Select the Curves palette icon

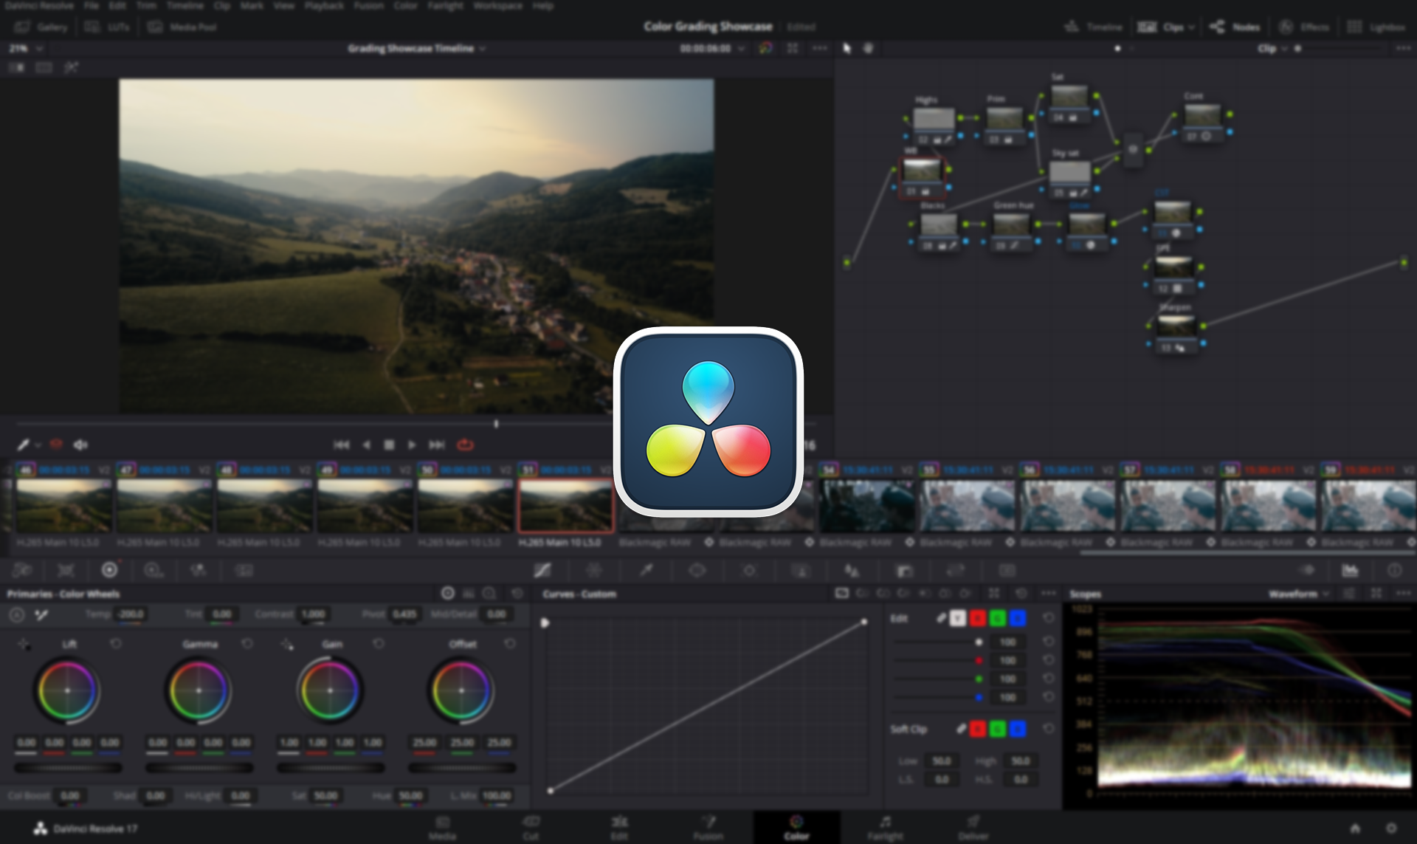pyautogui.click(x=542, y=570)
